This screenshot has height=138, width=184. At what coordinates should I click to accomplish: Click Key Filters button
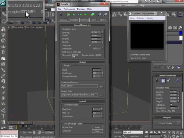click(135, 136)
